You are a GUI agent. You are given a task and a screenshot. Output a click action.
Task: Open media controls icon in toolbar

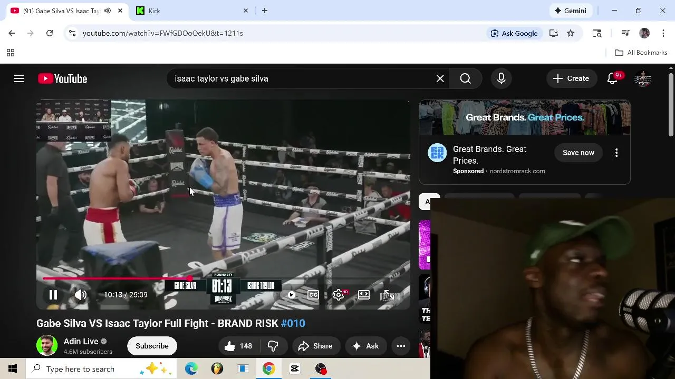625,33
